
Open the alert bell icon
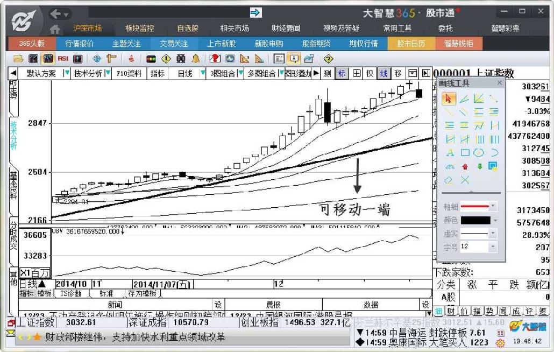(195, 59)
